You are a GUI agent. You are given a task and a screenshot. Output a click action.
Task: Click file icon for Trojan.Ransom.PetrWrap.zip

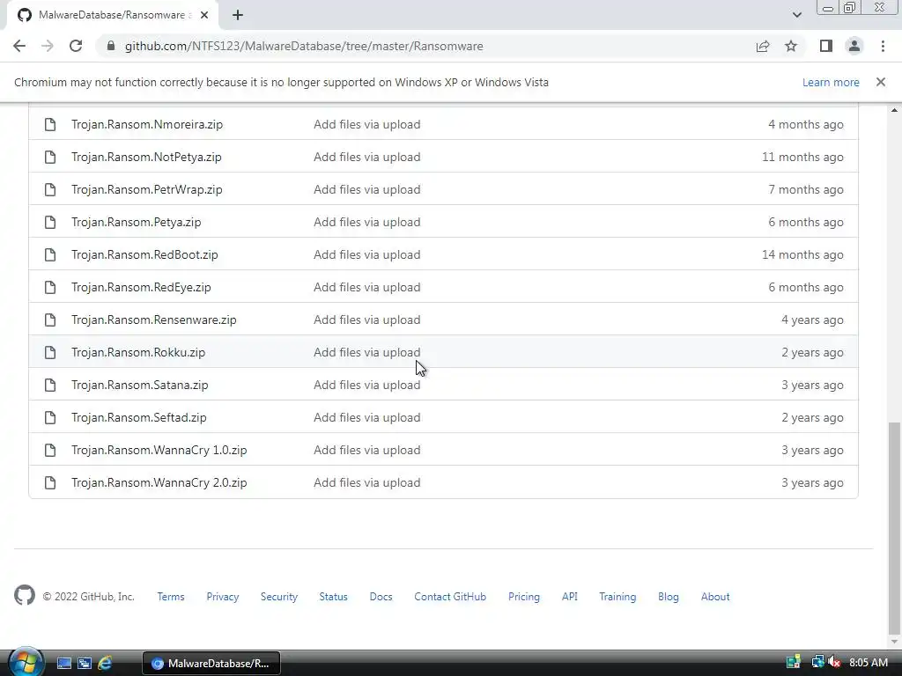pos(50,190)
